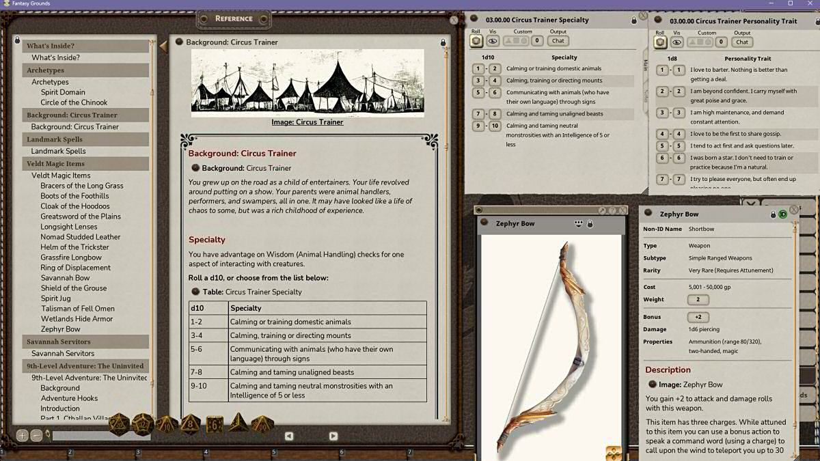Collapse the Archetypes index section header
Image resolution: width=820 pixels, height=461 pixels.
pyautogui.click(x=86, y=70)
